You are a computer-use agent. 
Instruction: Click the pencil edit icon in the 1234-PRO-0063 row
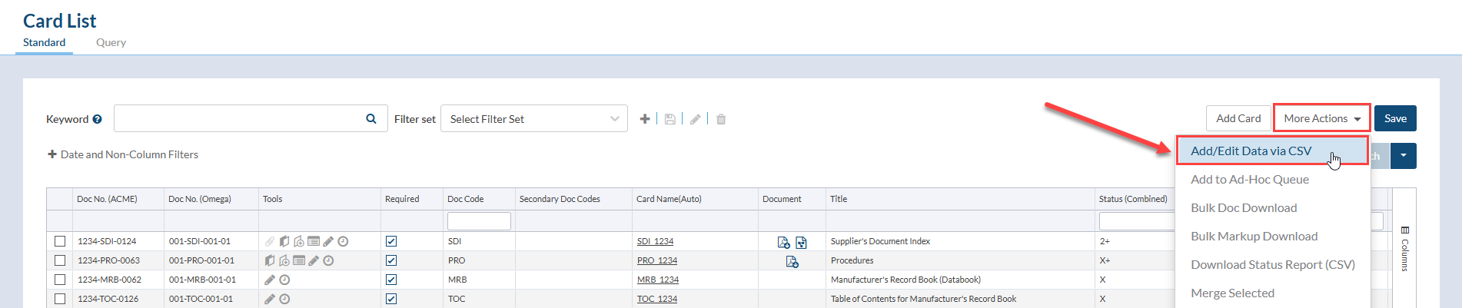coord(314,260)
